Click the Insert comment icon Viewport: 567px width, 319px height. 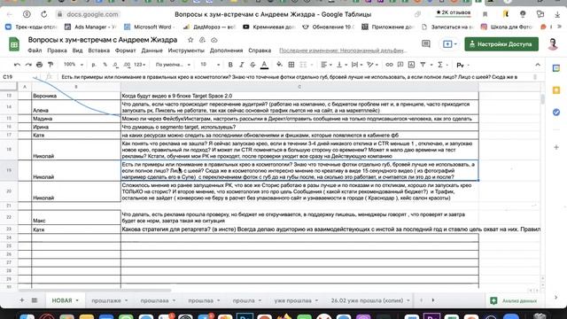tap(400, 65)
